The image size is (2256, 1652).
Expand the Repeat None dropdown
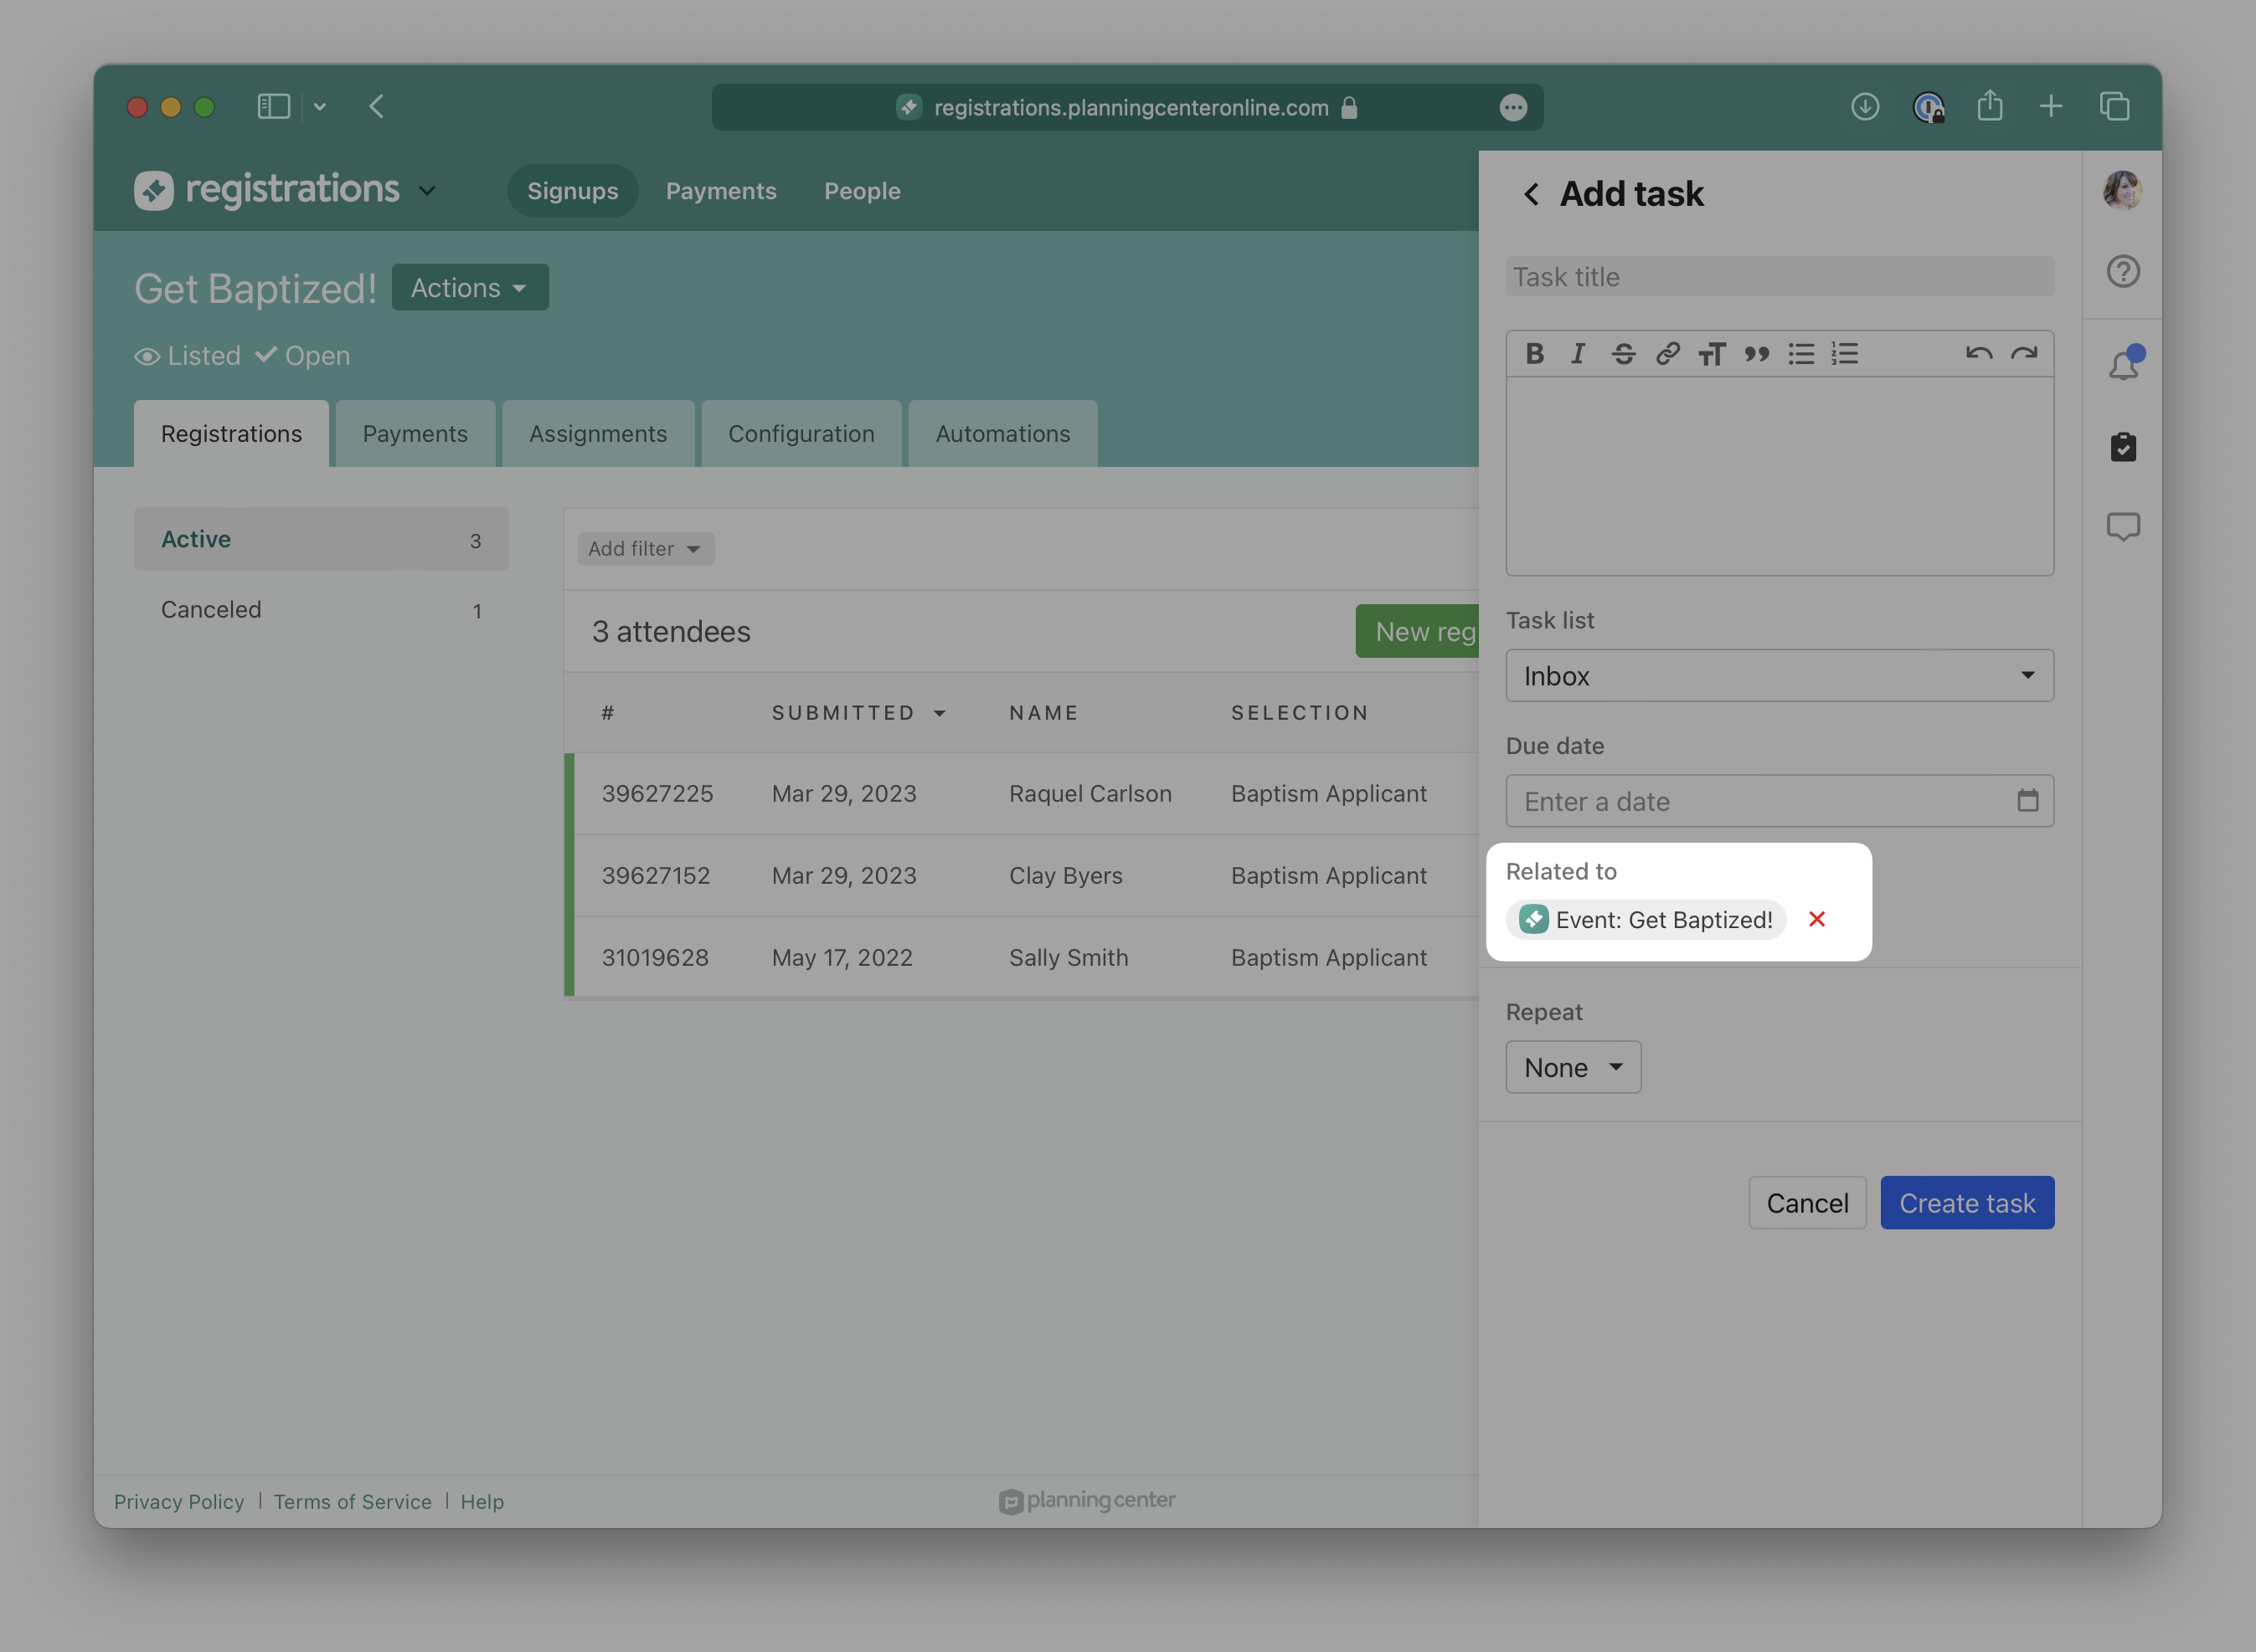[x=1573, y=1067]
